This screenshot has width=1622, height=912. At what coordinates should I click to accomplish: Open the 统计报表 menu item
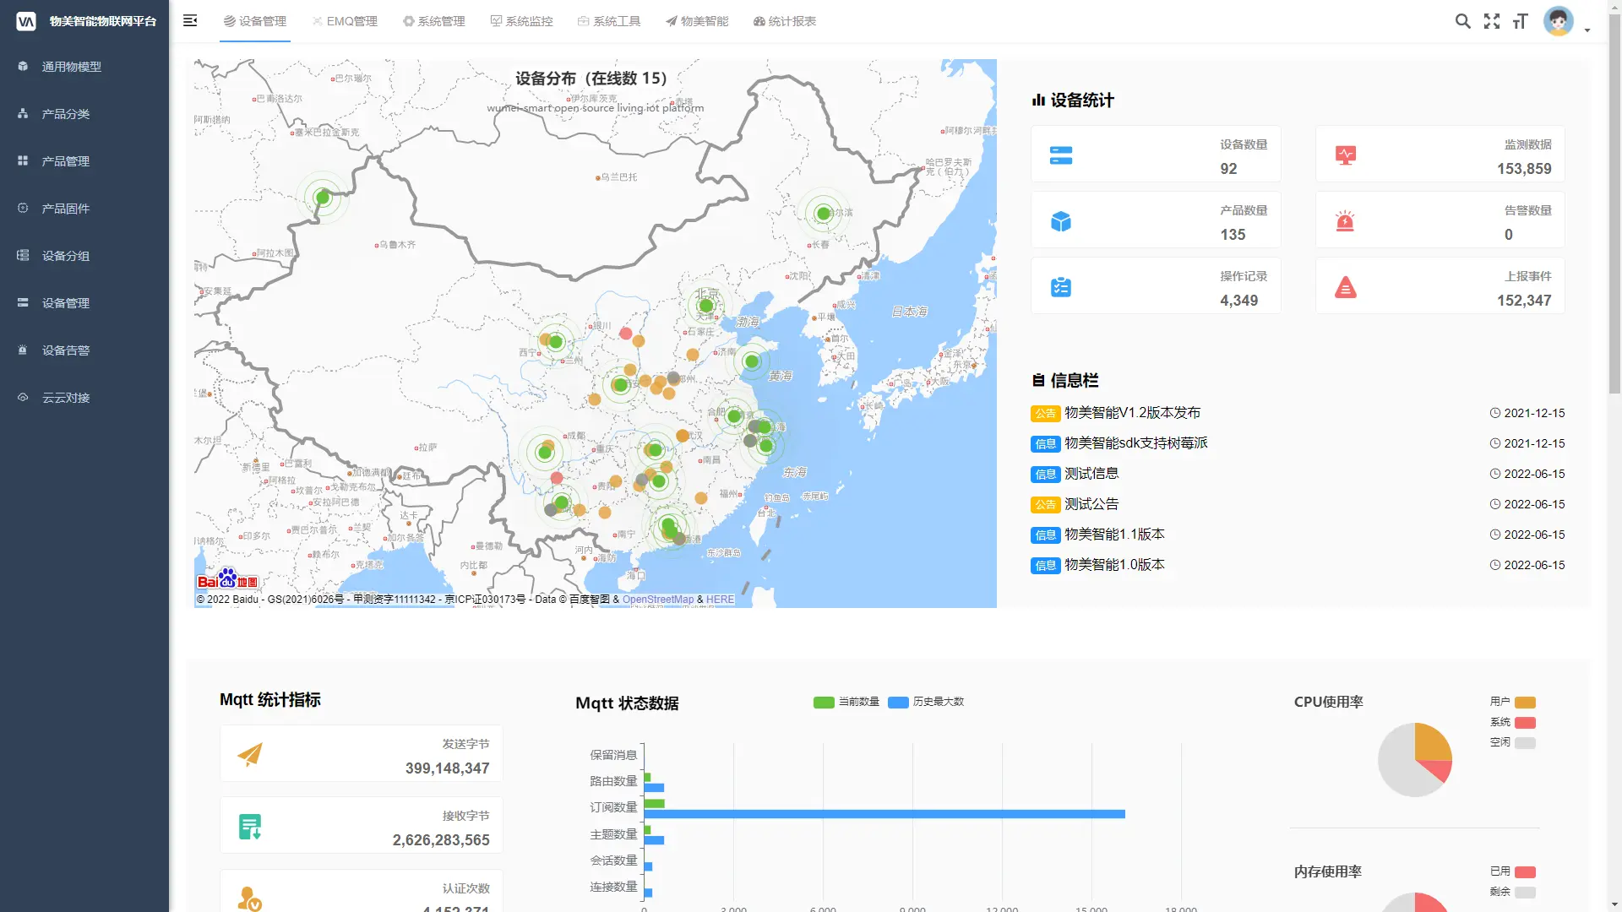pos(784,21)
